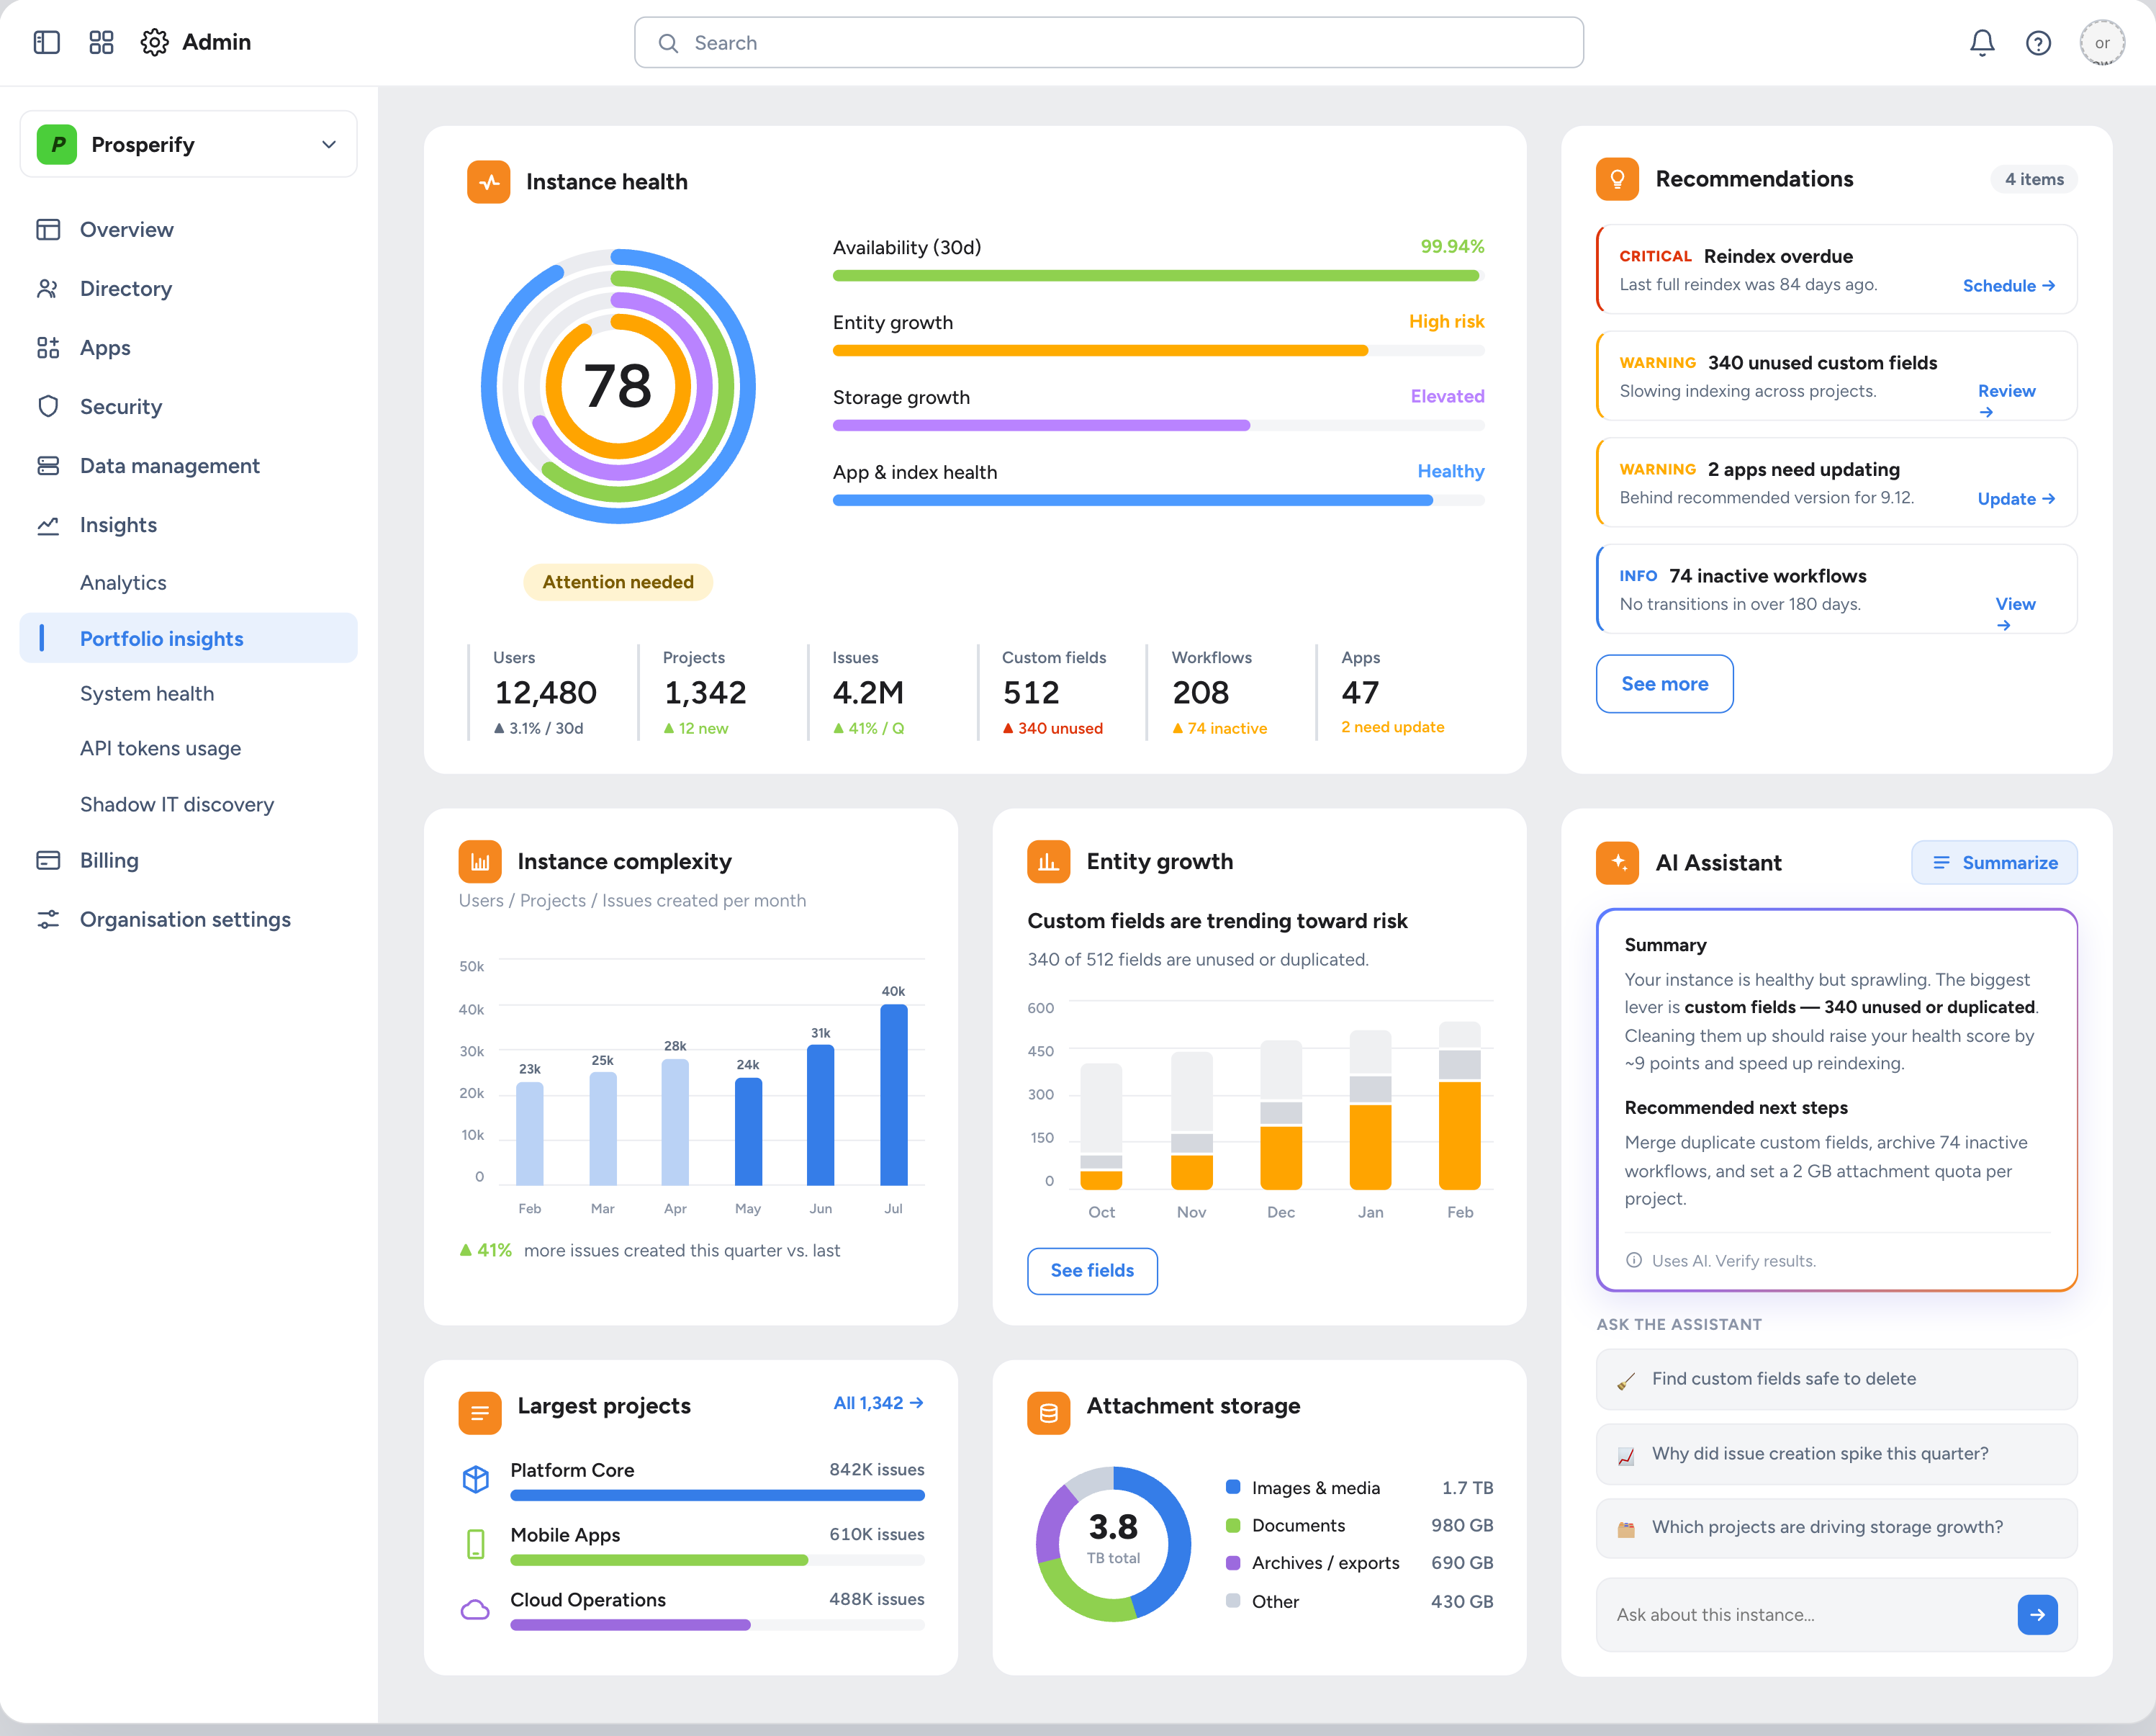Collapse the Insights section
Screen dimensions: 2156x1736
(x=188, y=524)
